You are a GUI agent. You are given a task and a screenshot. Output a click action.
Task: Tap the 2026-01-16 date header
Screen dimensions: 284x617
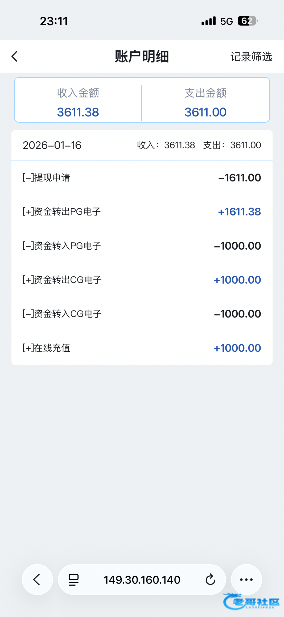pyautogui.click(x=52, y=145)
